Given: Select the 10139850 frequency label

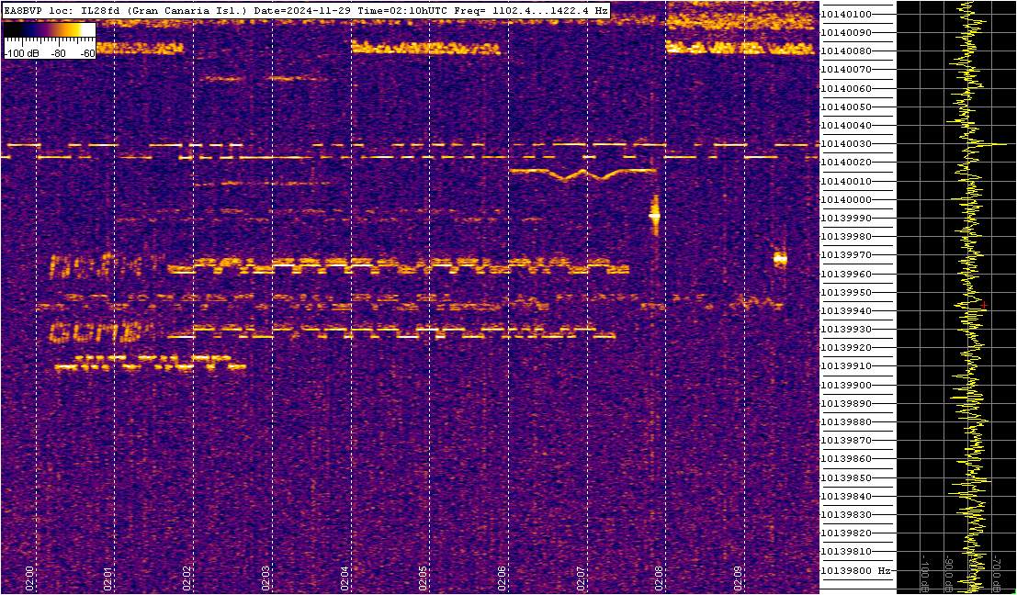Looking at the screenshot, I should coord(846,477).
